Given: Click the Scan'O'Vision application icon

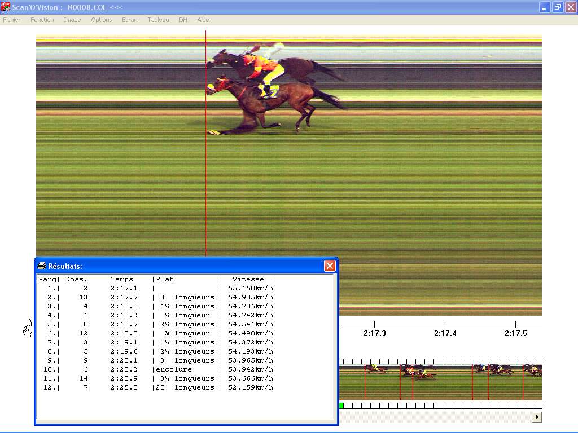Looking at the screenshot, I should click(x=6, y=7).
